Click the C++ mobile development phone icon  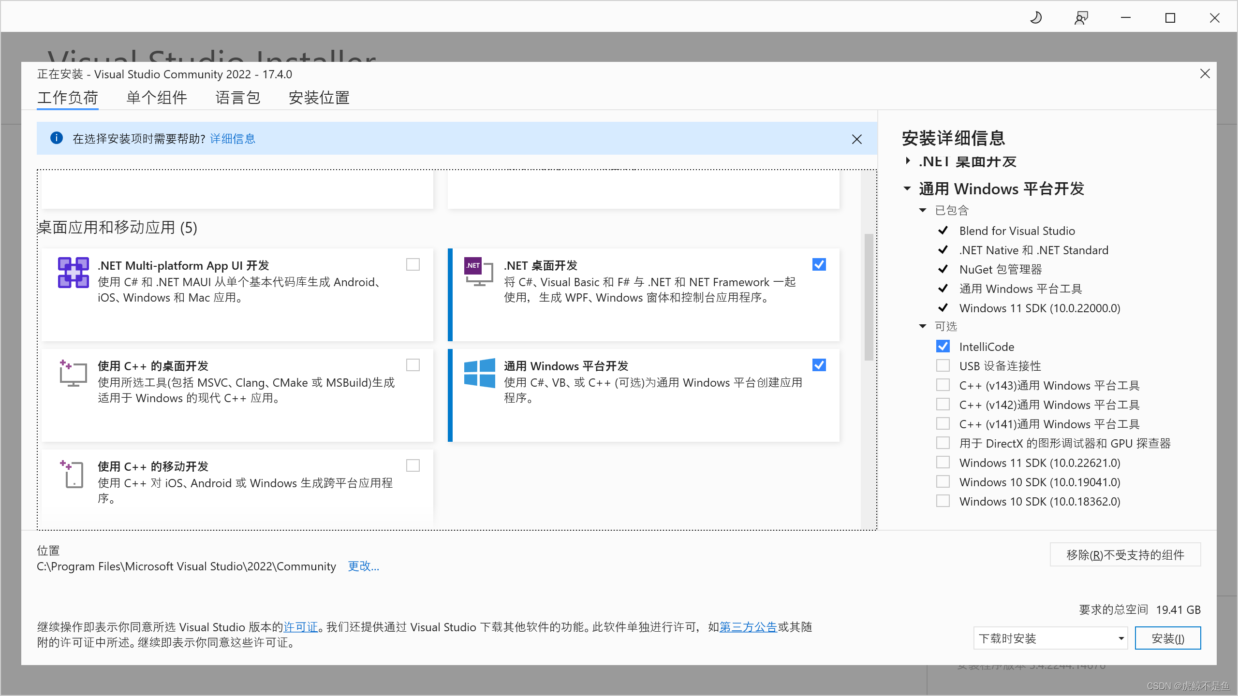click(73, 474)
